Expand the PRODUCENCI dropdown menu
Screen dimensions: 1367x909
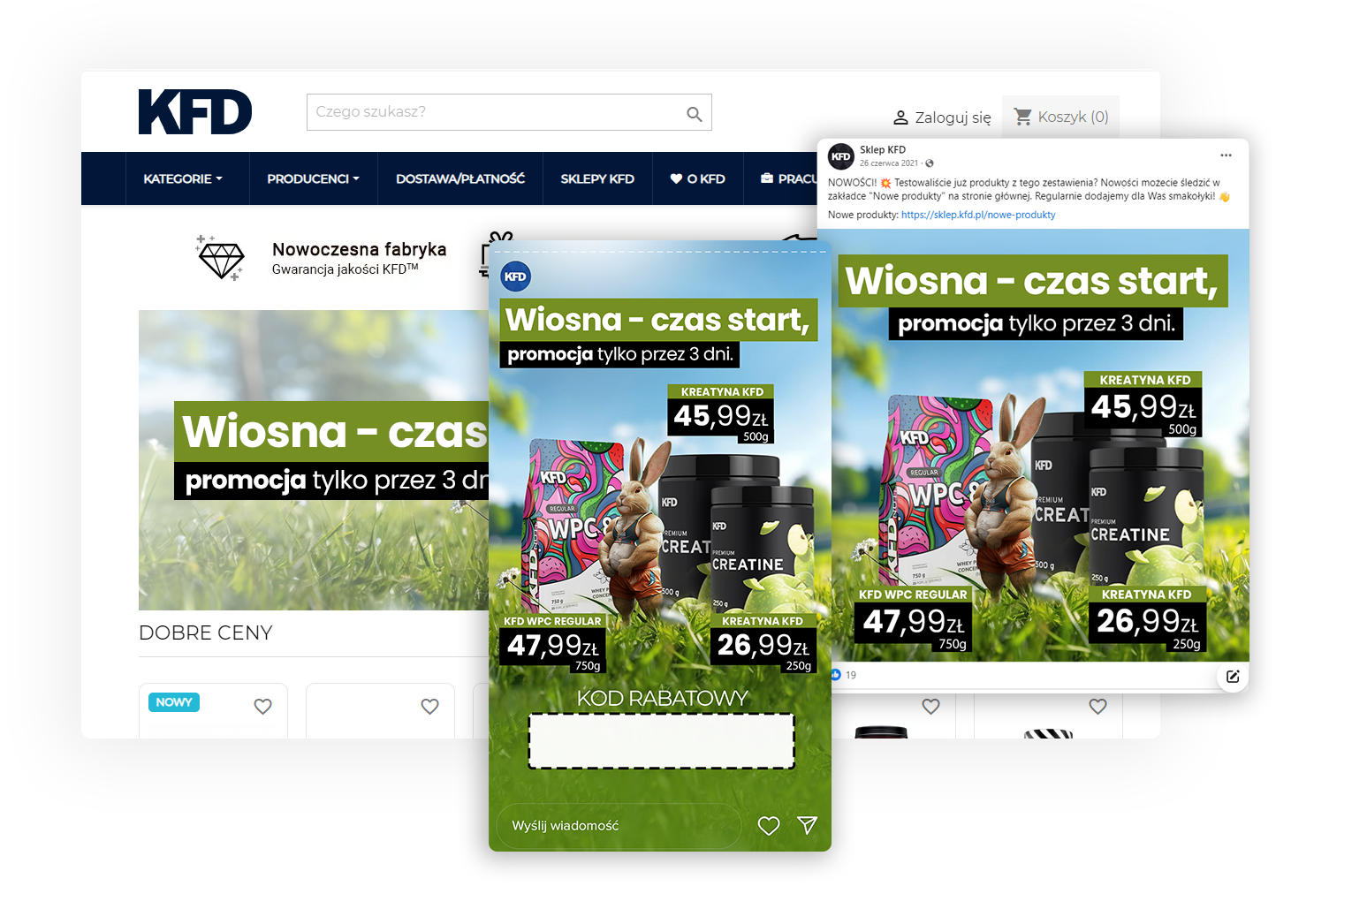point(313,179)
